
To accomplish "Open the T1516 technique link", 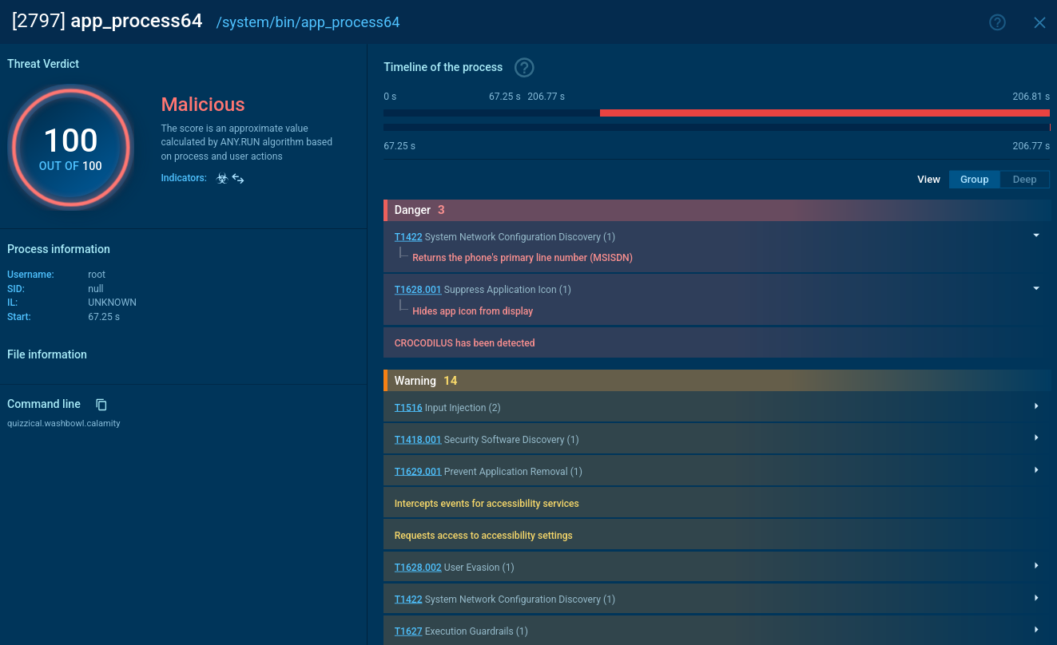I will click(407, 408).
